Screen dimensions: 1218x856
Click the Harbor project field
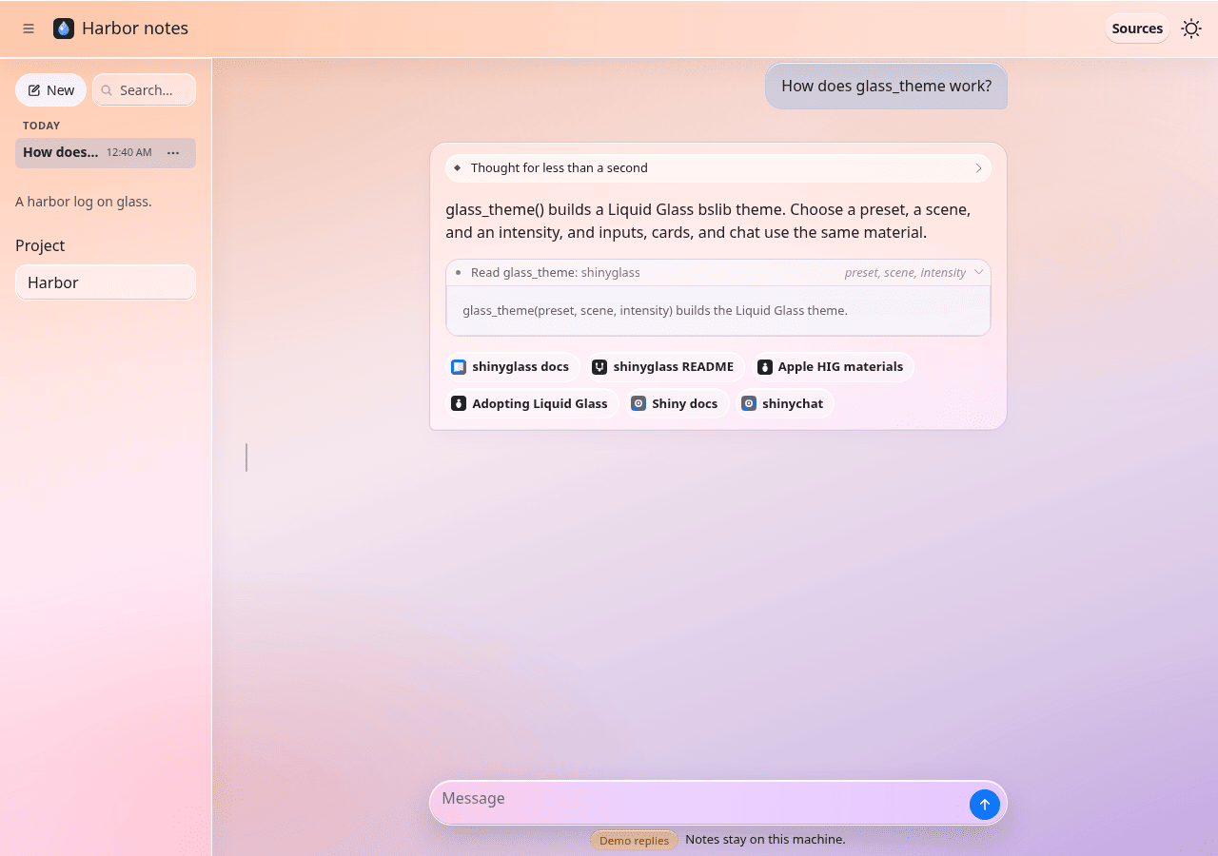(106, 282)
